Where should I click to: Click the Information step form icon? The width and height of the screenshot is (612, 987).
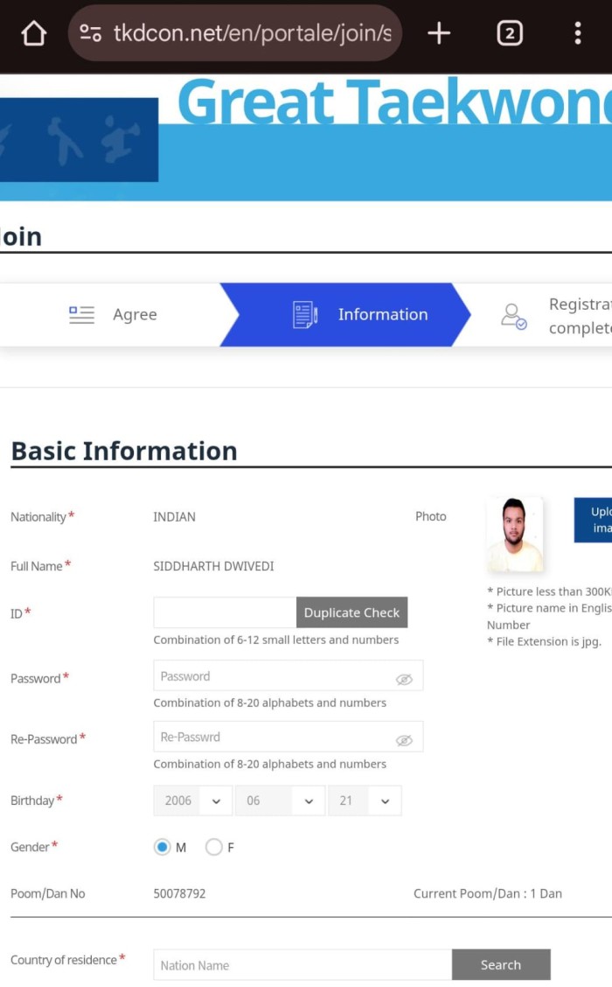[x=304, y=315]
